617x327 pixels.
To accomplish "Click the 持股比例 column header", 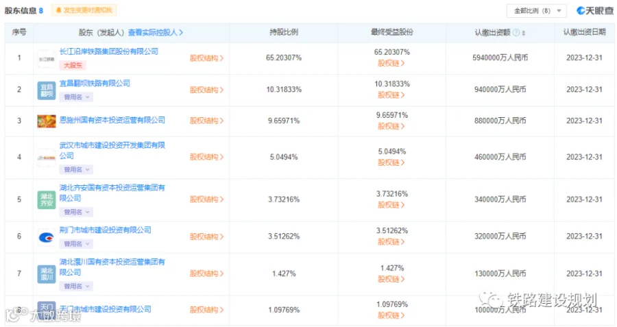I will (284, 32).
